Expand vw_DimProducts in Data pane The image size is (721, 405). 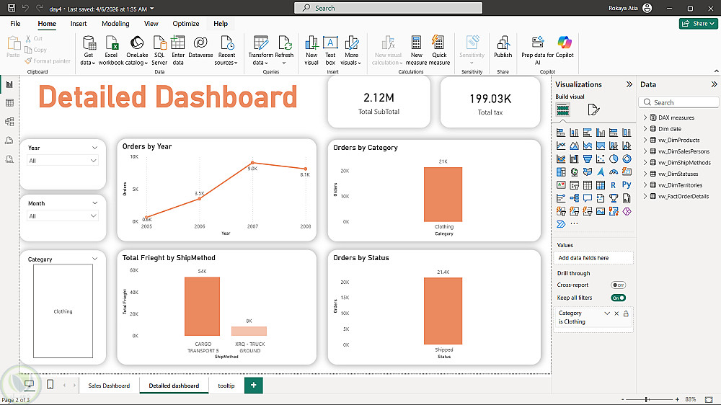point(645,141)
